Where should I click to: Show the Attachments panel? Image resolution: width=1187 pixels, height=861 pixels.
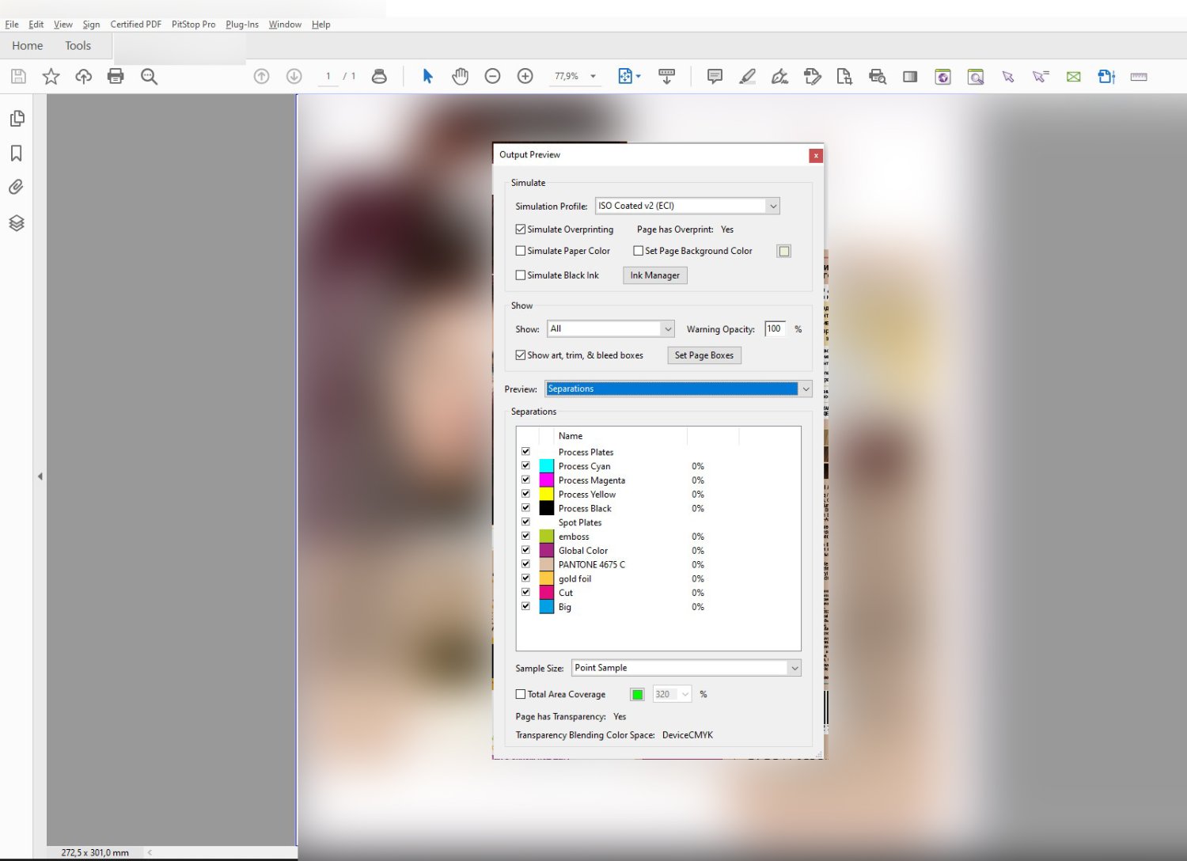pyautogui.click(x=17, y=188)
